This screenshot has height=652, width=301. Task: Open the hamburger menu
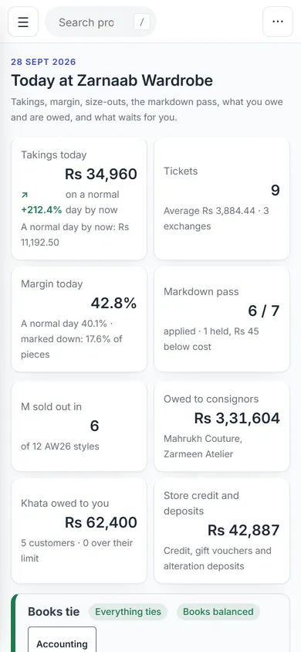(x=23, y=22)
